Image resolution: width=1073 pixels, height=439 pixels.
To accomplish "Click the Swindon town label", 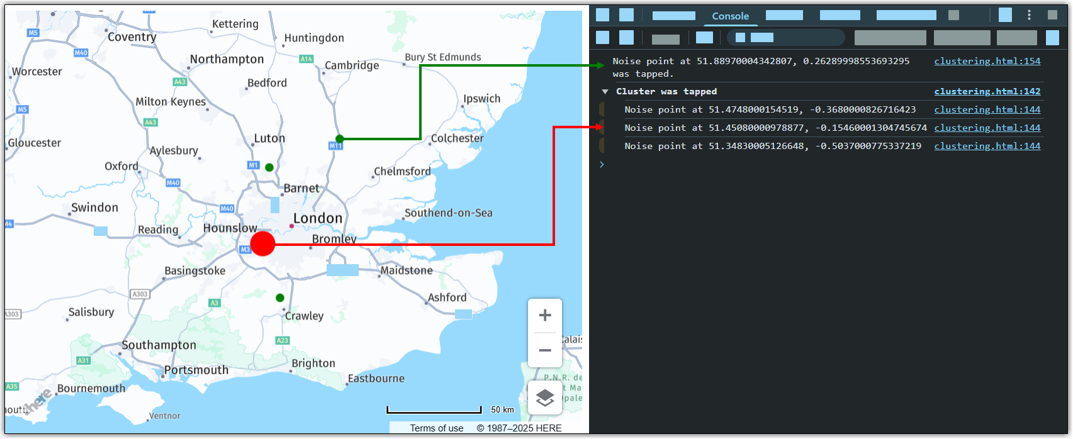I will pos(94,208).
